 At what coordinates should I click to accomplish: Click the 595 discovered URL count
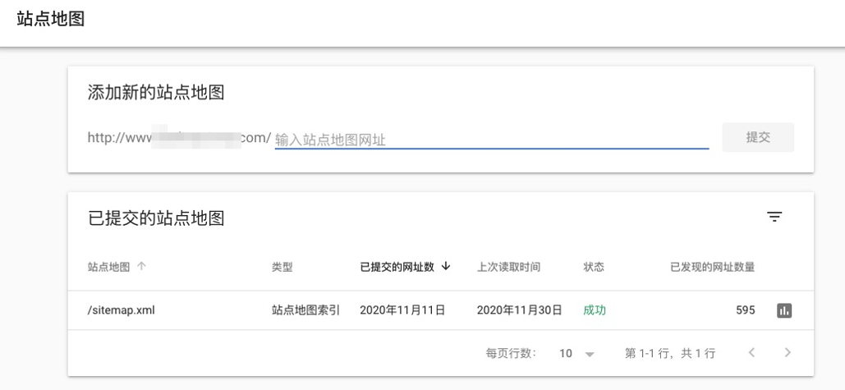pyautogui.click(x=745, y=310)
